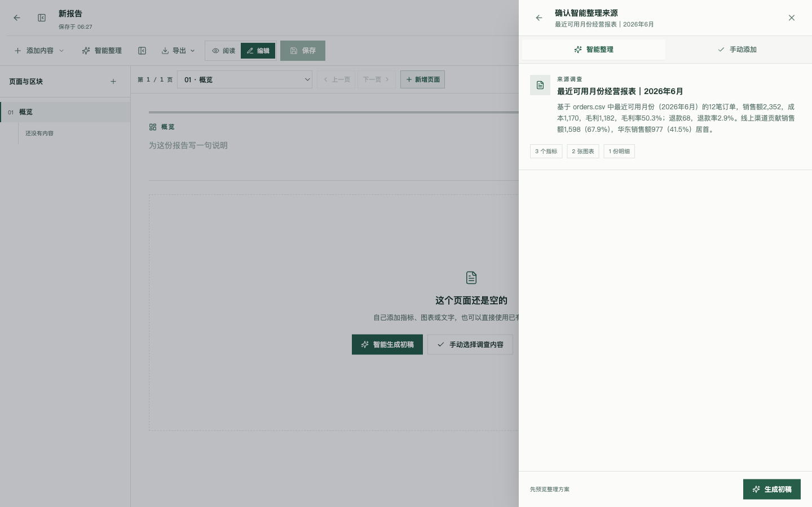Viewport: 812px width, 507px height.
Task: Add a page with 新增页面
Action: point(422,79)
